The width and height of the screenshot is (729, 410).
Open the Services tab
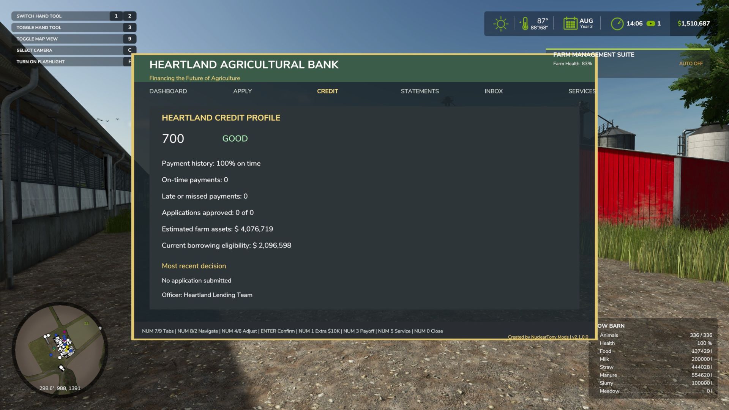[581, 91]
